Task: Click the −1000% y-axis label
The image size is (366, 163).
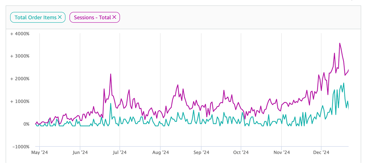Action: coord(20,147)
